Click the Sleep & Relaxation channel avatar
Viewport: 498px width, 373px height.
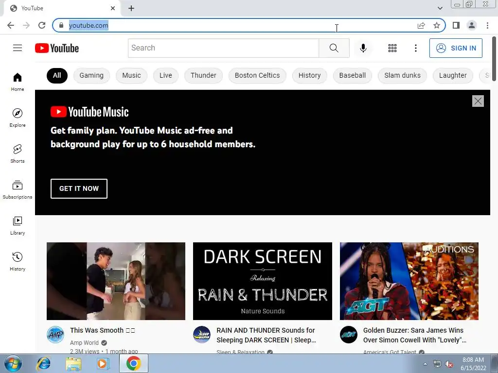point(202,335)
